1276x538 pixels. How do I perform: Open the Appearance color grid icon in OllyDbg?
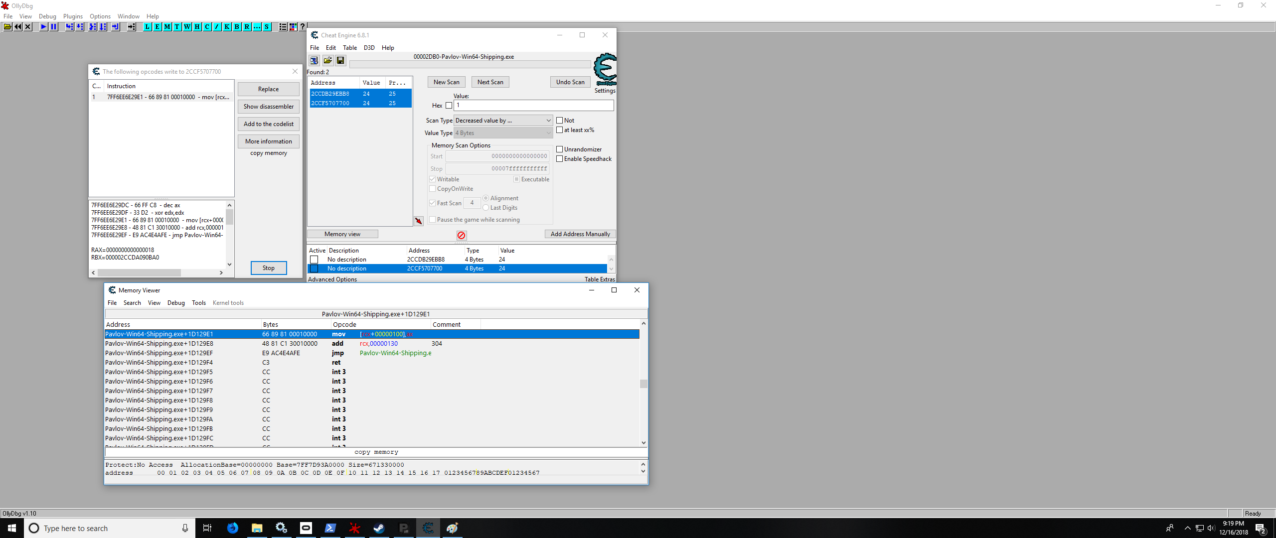click(x=293, y=27)
